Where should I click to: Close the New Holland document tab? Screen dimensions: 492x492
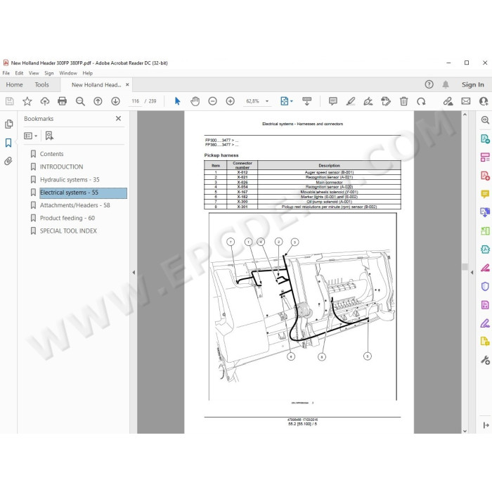tap(127, 84)
